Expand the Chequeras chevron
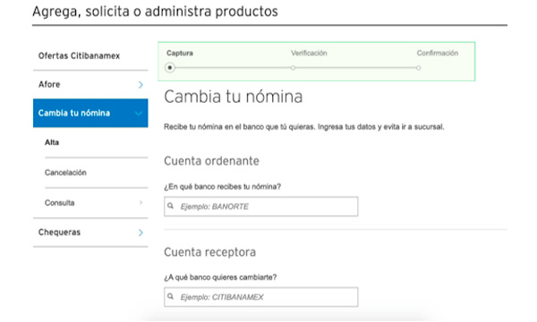Screen dimensions: 537x322 tap(141, 233)
